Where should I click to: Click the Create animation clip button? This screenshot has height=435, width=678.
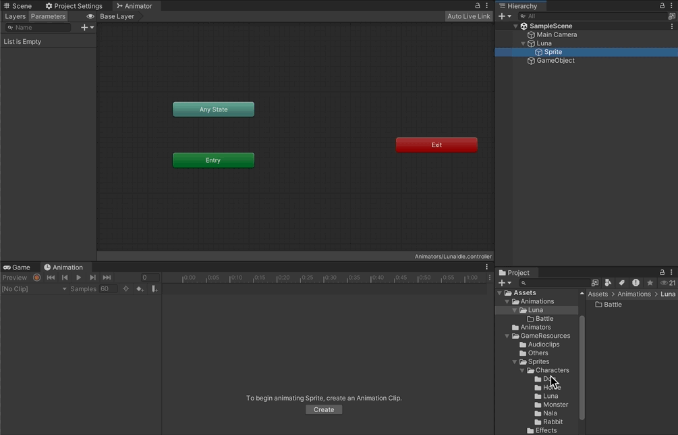324,409
